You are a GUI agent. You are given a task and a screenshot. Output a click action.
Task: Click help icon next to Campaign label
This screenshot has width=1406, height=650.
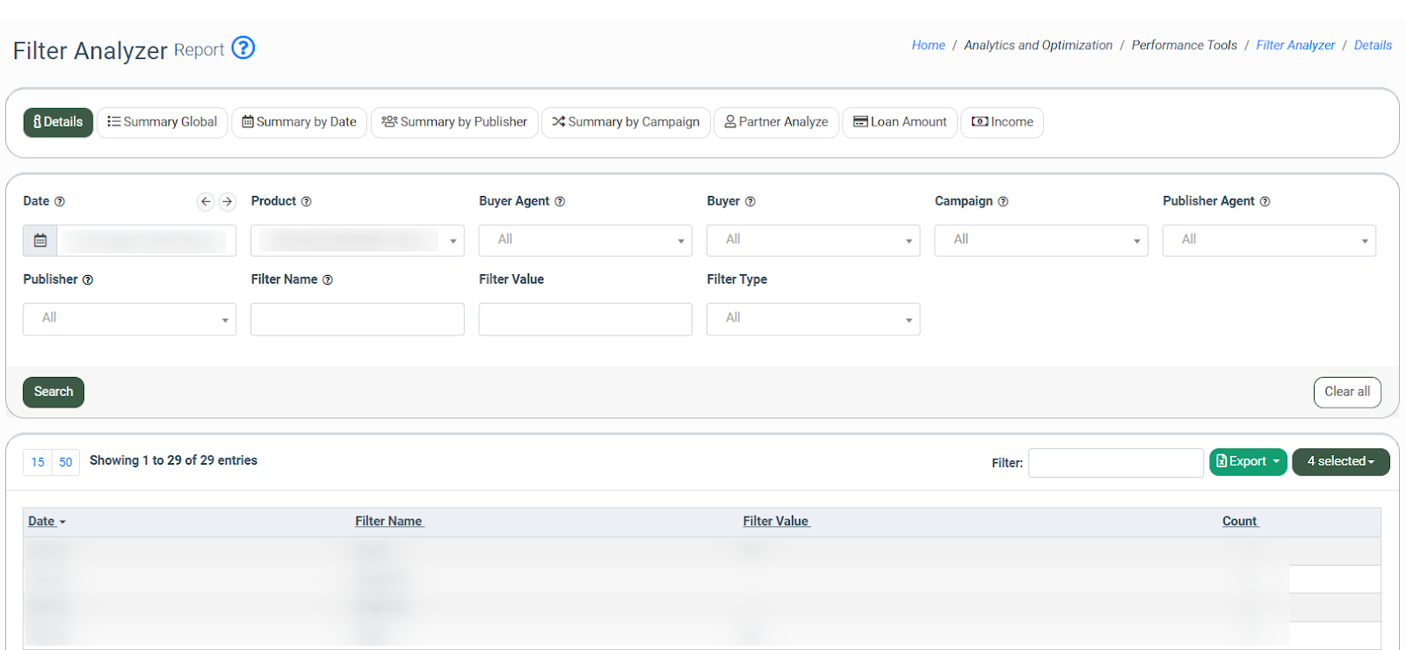point(1003,201)
